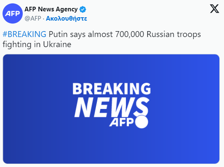Open the #BREAKING hashtag
This screenshot has height=167, width=224.
[x=24, y=34]
